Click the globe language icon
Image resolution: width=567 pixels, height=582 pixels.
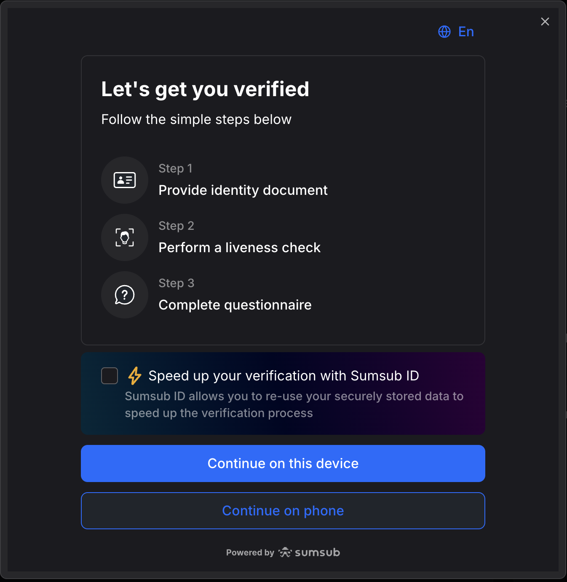pyautogui.click(x=444, y=32)
